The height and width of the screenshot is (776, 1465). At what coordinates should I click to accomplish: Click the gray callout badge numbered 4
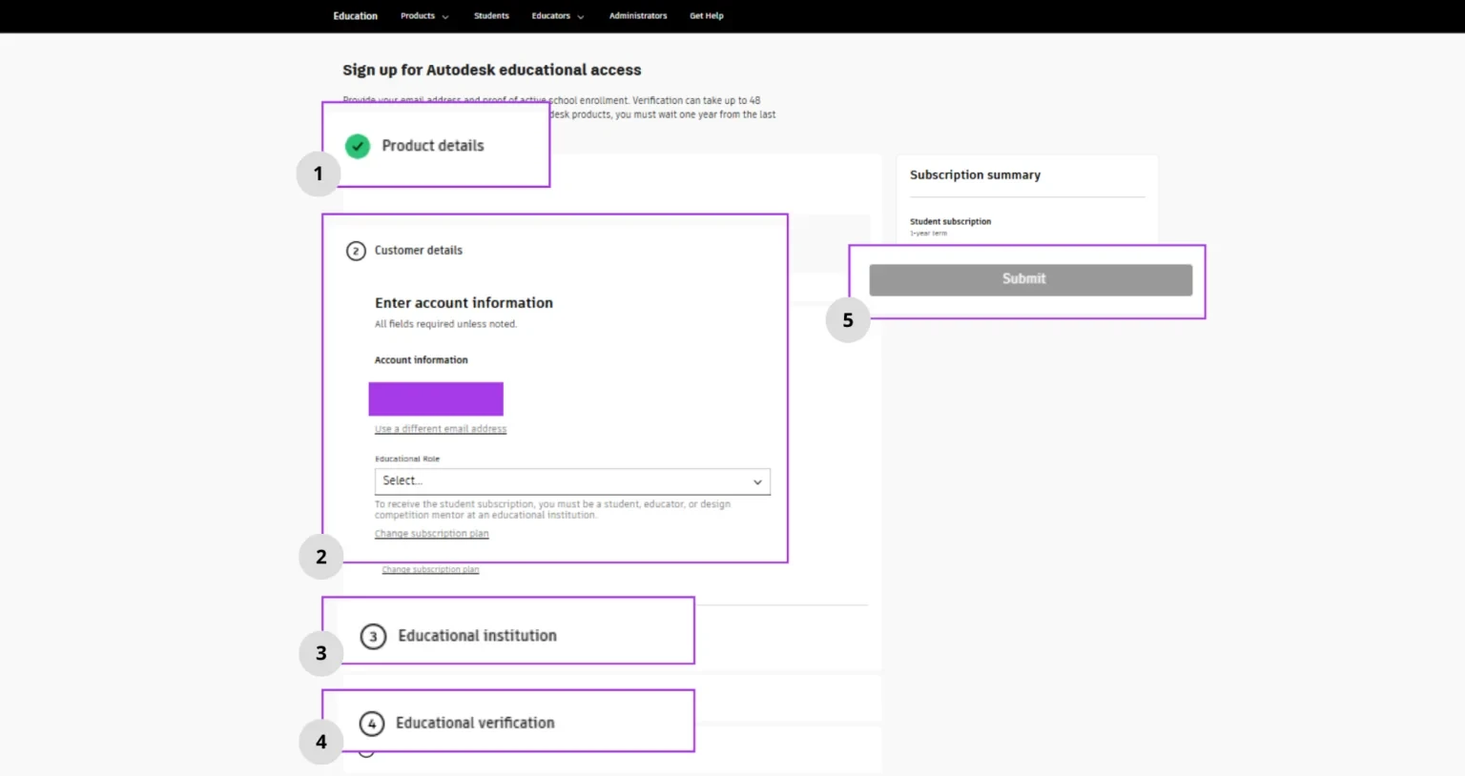pos(321,742)
